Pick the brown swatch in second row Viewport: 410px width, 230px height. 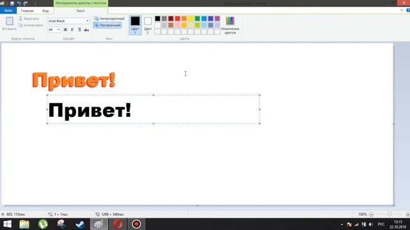tap(171, 26)
